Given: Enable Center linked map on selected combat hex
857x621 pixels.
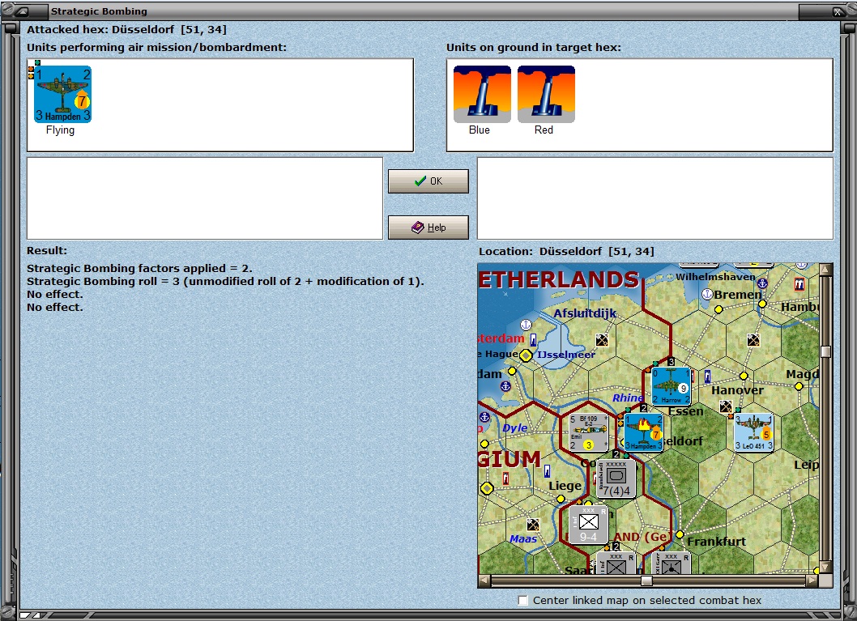Looking at the screenshot, I should [523, 600].
